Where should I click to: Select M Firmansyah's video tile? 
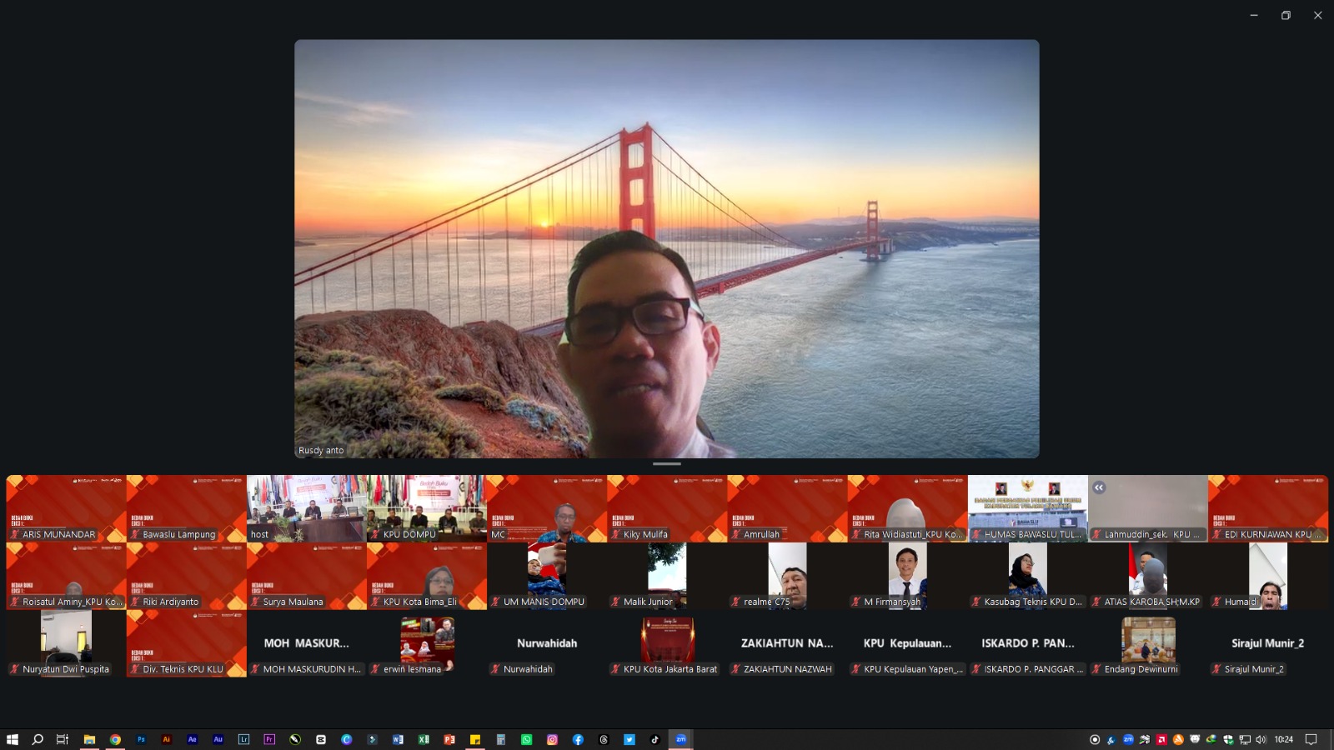click(x=908, y=576)
